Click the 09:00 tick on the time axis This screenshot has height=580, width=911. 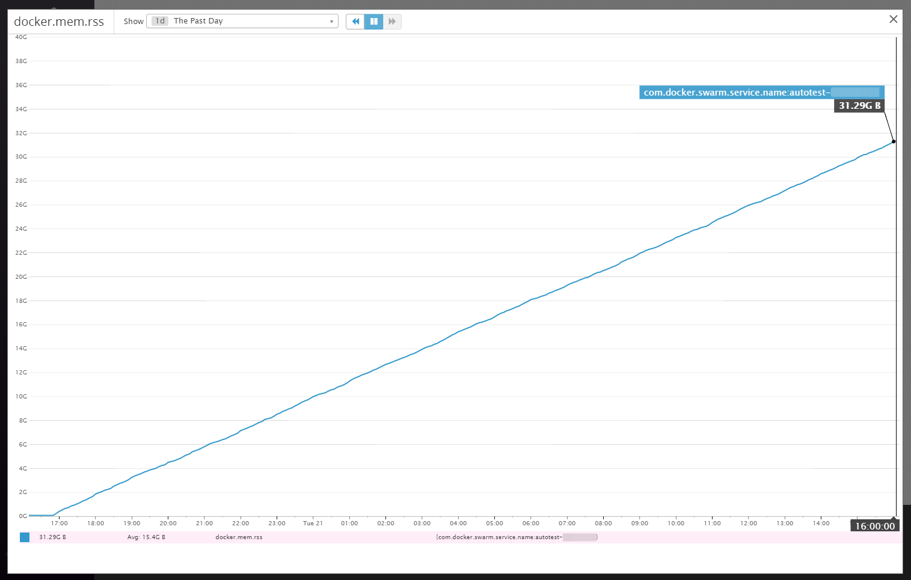point(640,524)
